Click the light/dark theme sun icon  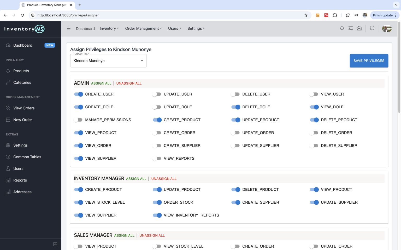372,28
